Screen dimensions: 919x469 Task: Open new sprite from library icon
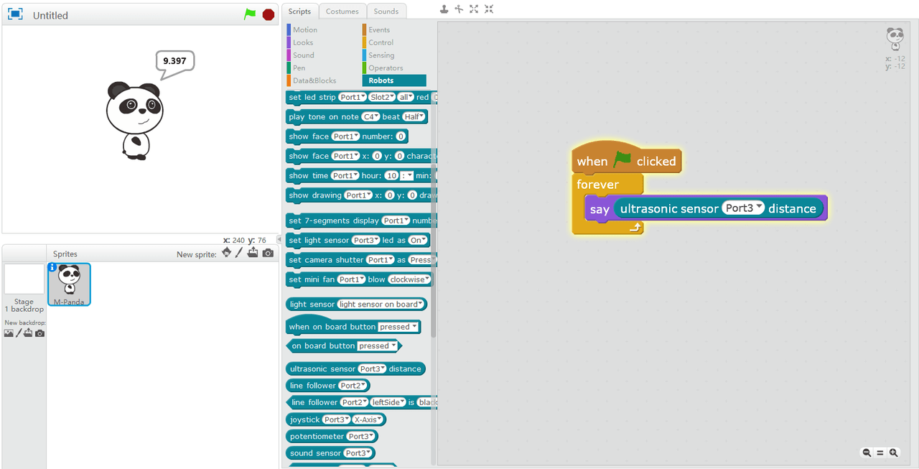(225, 253)
